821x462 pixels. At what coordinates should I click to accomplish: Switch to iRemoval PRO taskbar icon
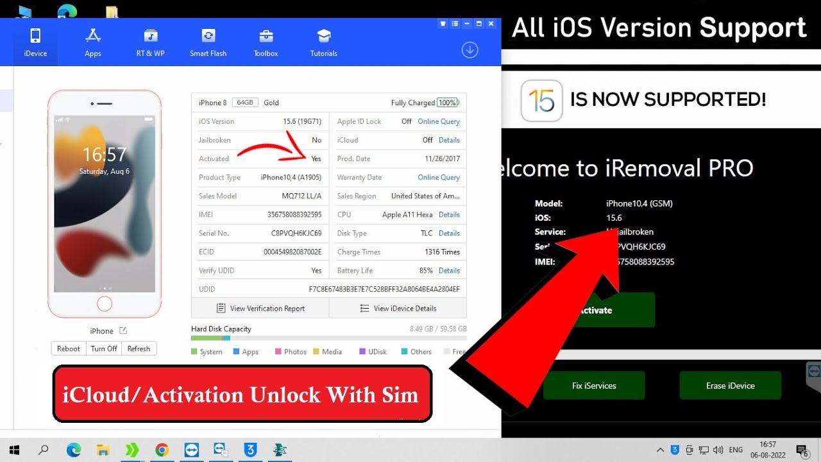click(x=280, y=450)
